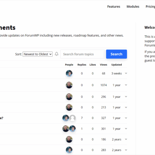Click the notification bell icon
The height and width of the screenshot is (155, 155).
(57, 54)
